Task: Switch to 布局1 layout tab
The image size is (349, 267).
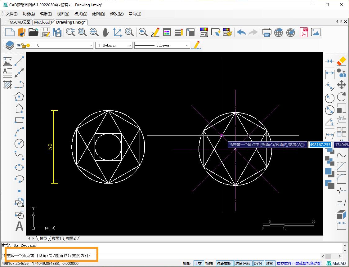Action: pyautogui.click(x=56, y=238)
